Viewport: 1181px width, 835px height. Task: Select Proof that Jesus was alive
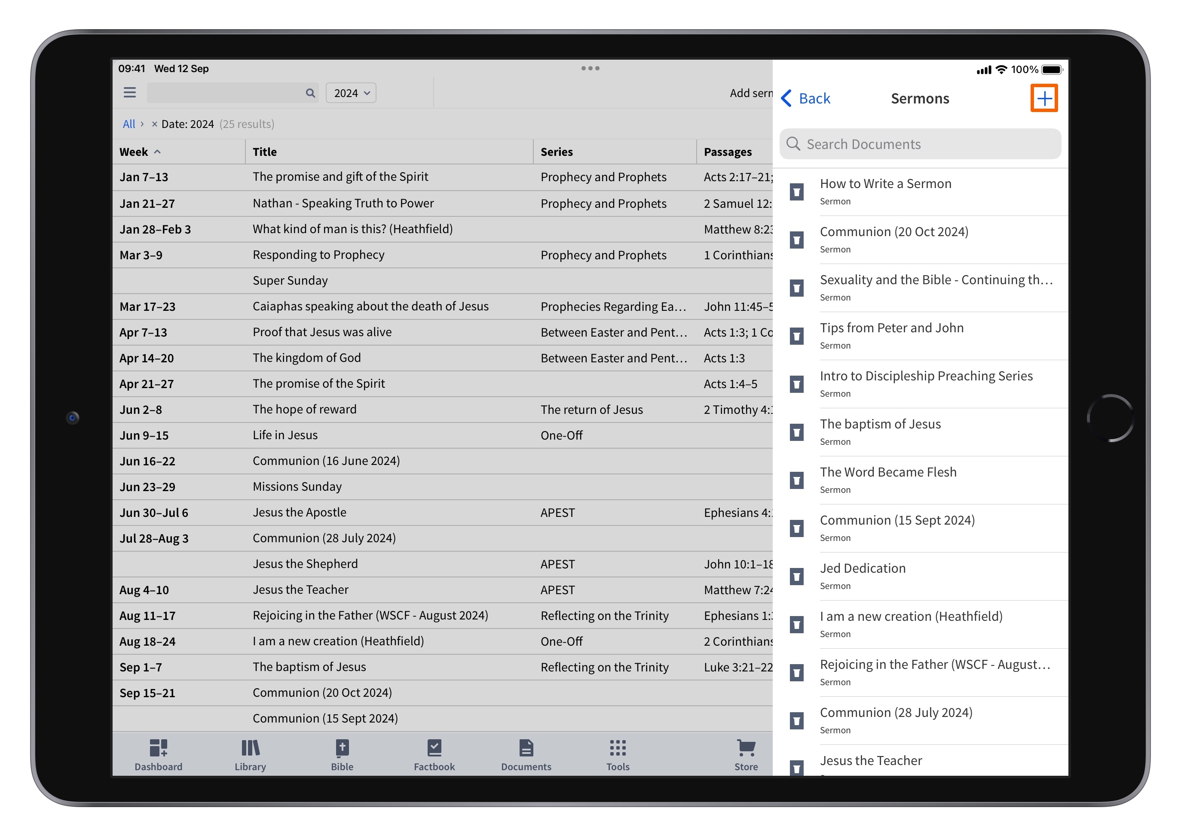322,332
